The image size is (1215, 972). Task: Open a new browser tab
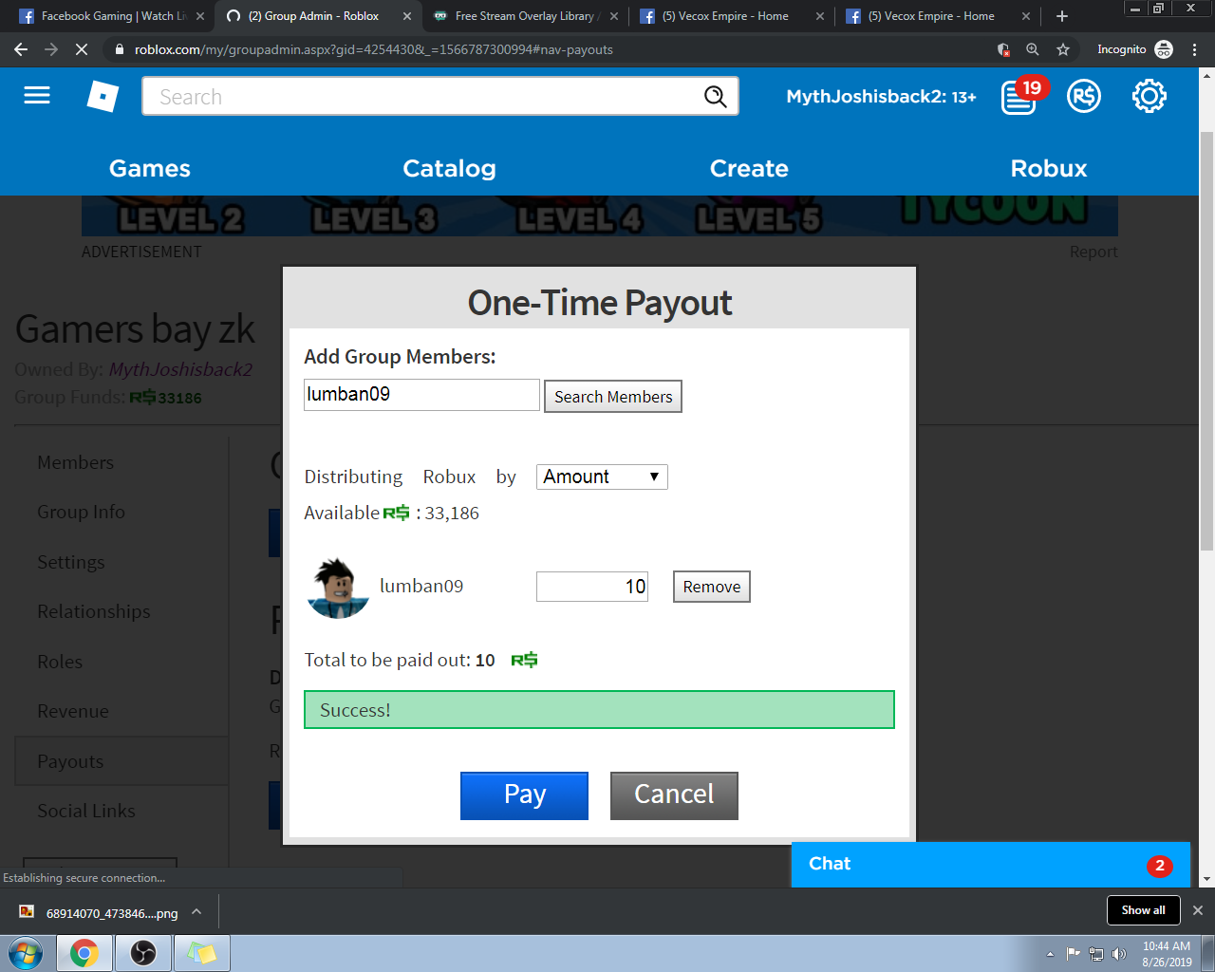point(1062,16)
